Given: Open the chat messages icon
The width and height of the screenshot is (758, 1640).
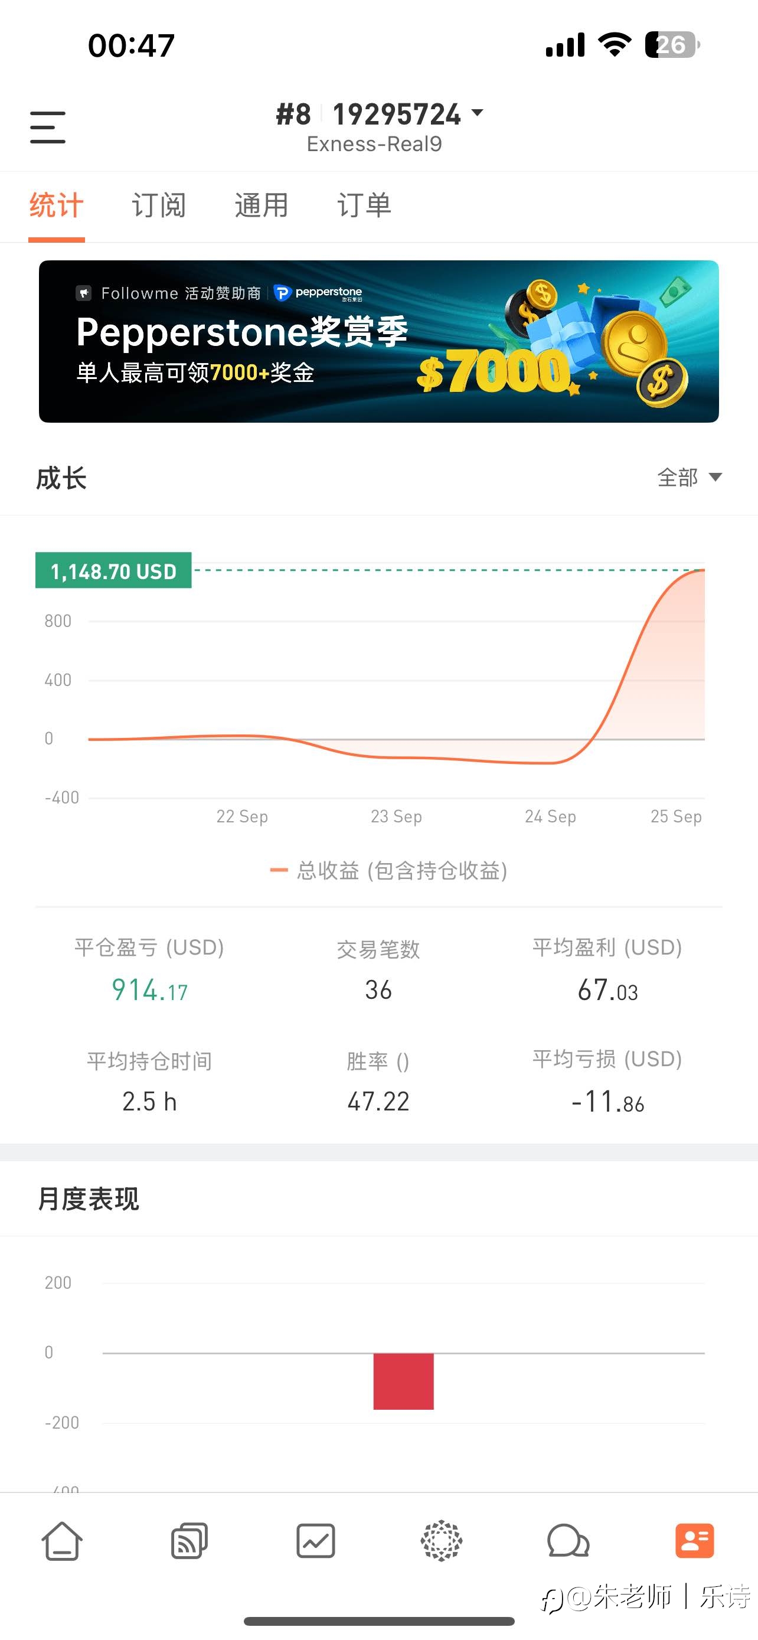Looking at the screenshot, I should point(568,1541).
